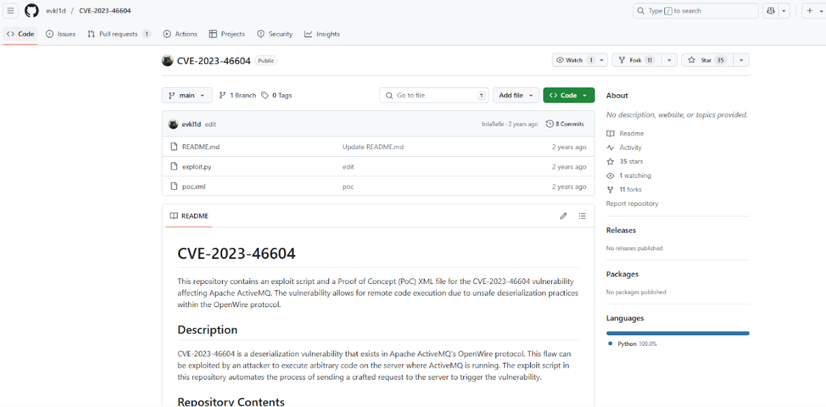Click the Readme link in About
Screen dimensions: 826x407
(x=625, y=134)
